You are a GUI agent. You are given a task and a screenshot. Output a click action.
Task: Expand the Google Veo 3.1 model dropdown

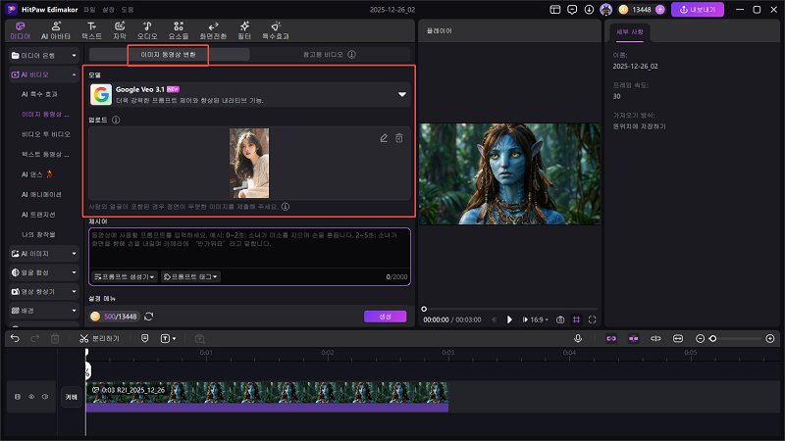pyautogui.click(x=401, y=95)
